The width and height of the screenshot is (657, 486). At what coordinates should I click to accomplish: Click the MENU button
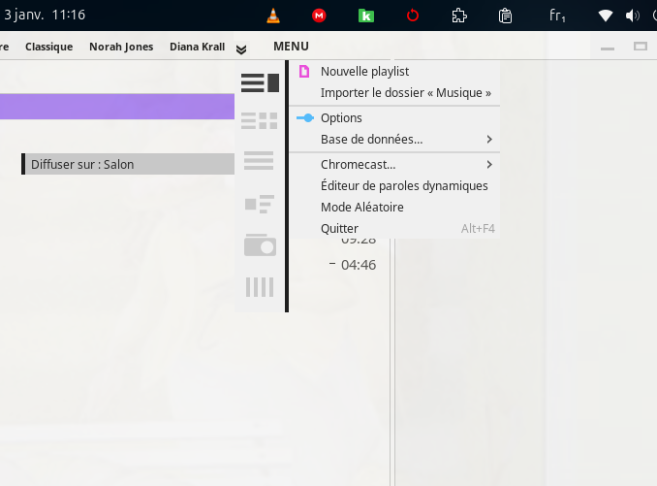(x=291, y=47)
